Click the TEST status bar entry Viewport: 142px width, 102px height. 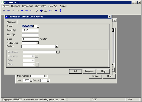coord(108,99)
